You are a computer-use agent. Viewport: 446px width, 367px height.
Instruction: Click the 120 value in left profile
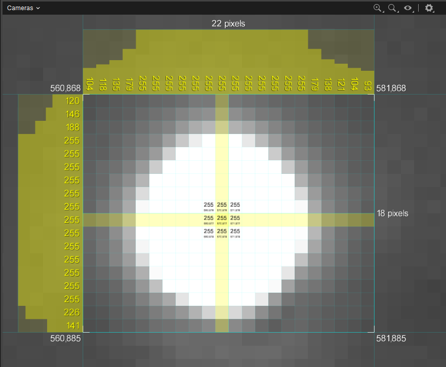click(x=73, y=101)
